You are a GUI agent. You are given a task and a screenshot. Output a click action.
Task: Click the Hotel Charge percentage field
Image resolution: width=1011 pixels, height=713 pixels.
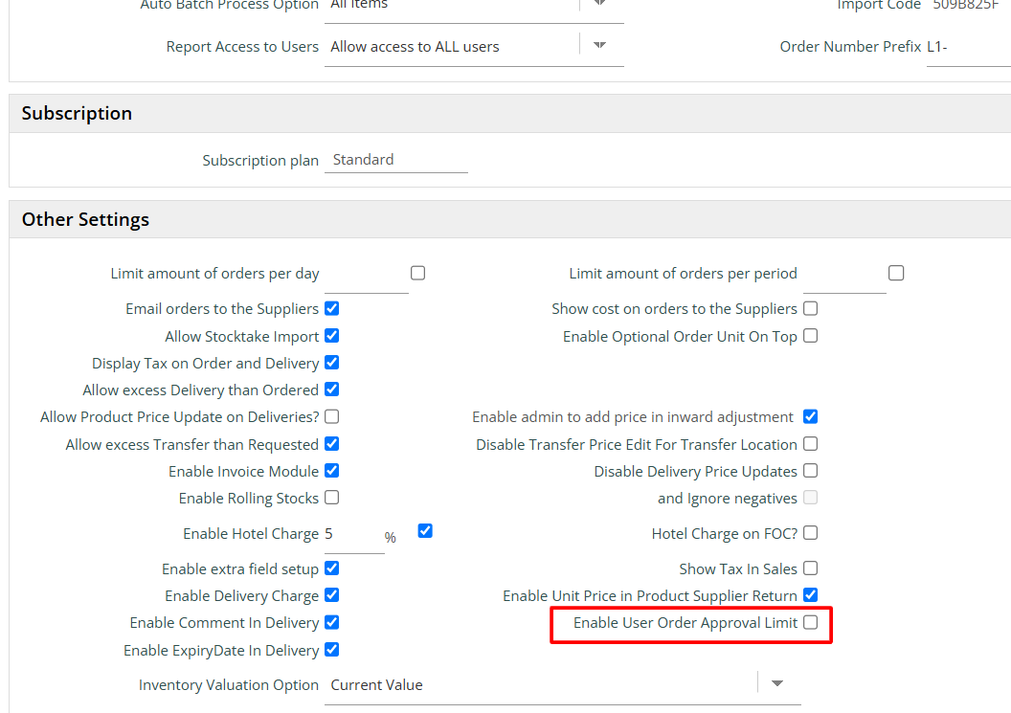tap(352, 534)
